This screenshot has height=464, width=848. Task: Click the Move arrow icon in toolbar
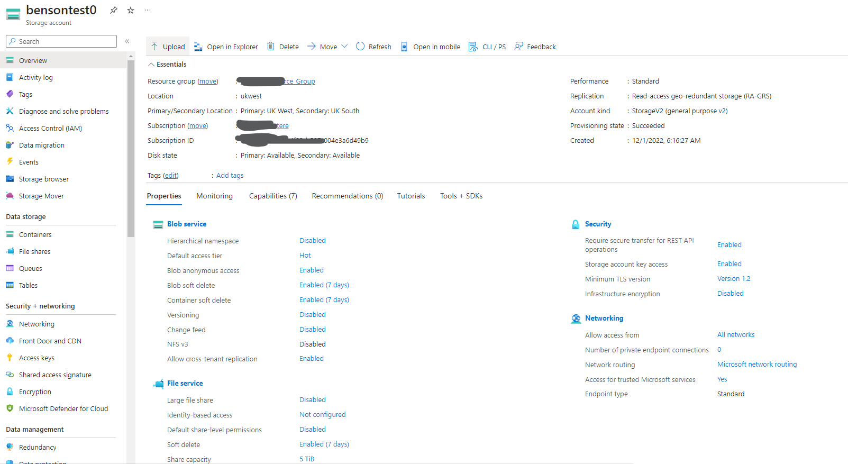coord(312,47)
